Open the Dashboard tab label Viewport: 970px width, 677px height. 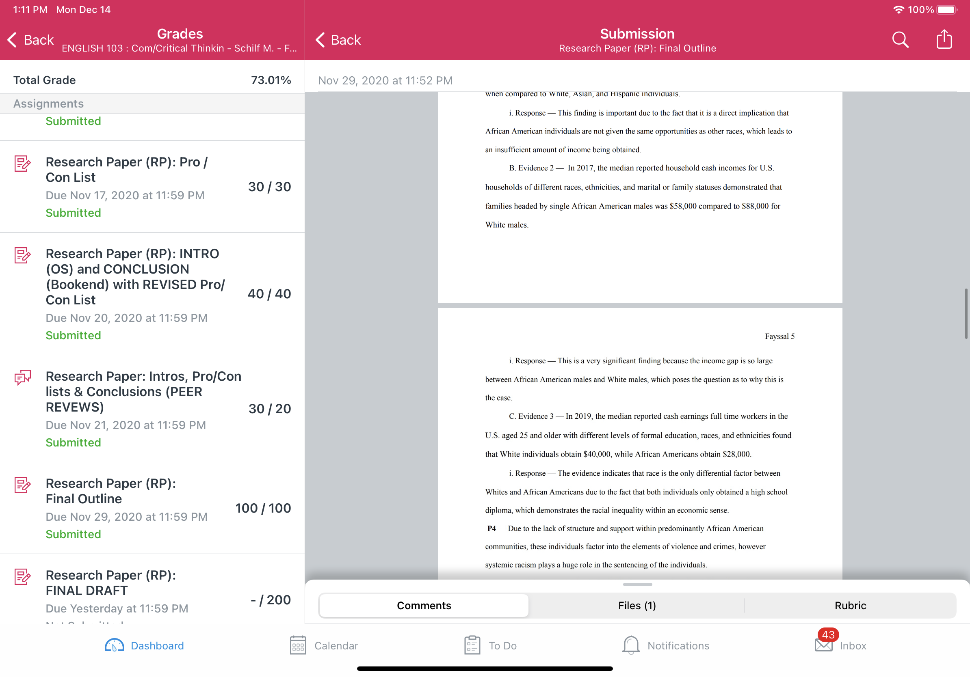coord(157,646)
